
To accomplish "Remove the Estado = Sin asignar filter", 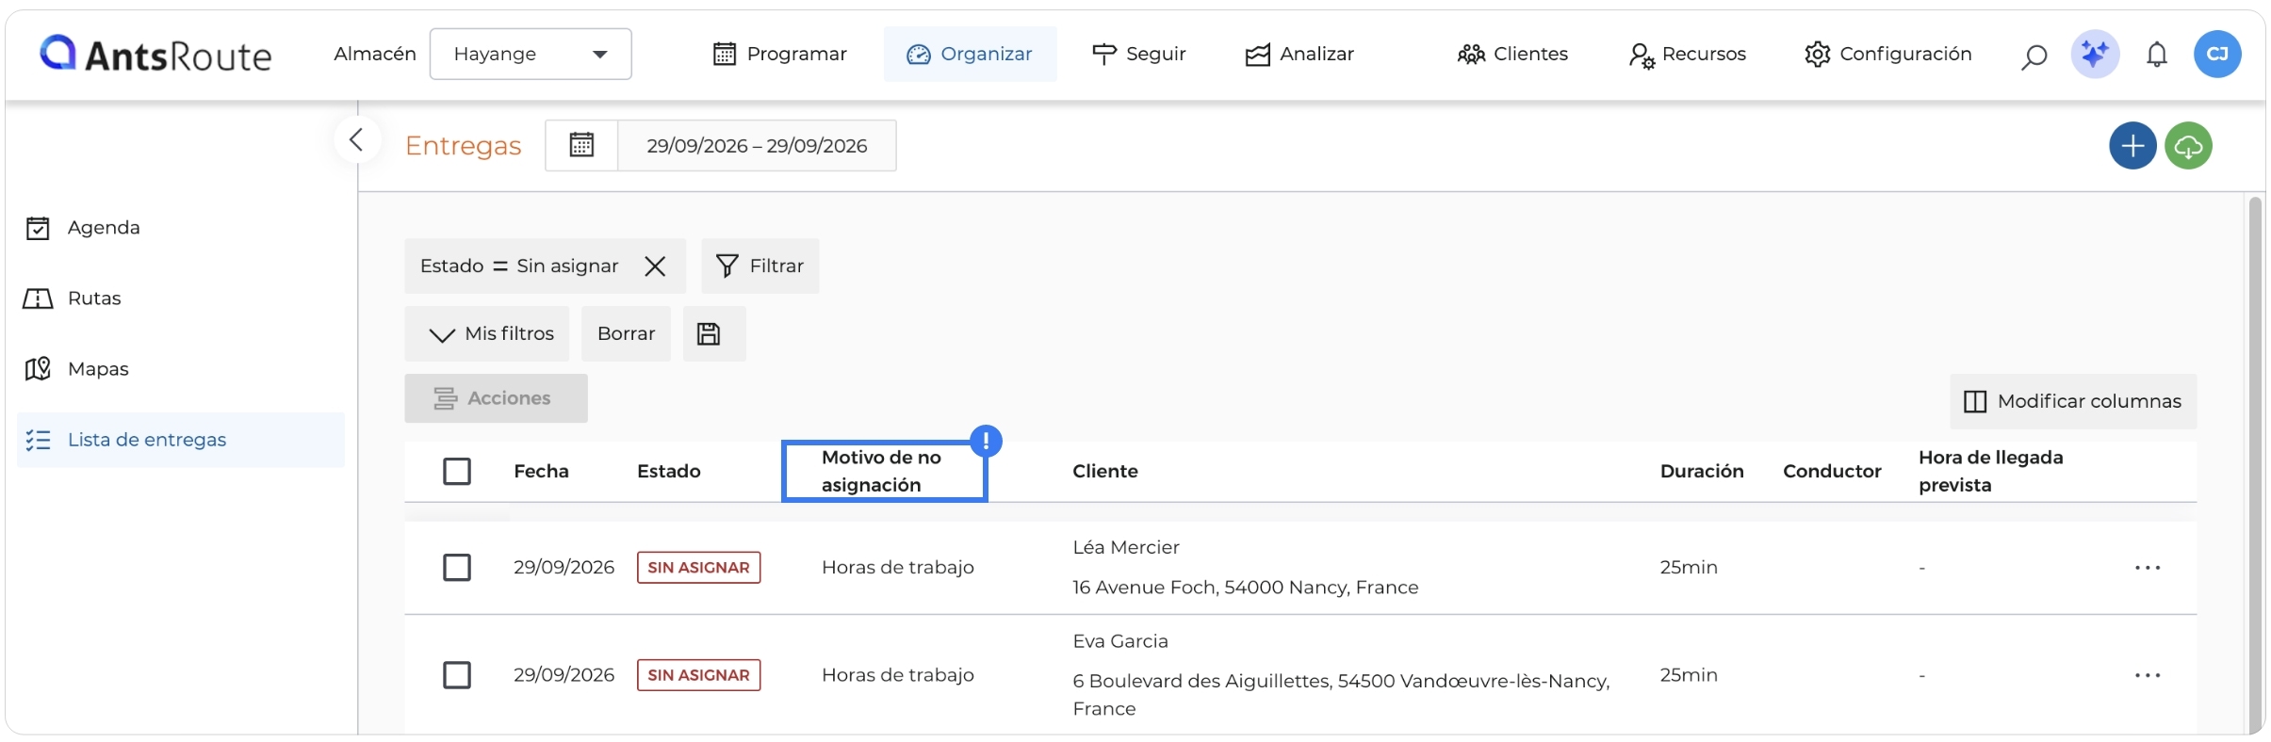I will click(655, 266).
